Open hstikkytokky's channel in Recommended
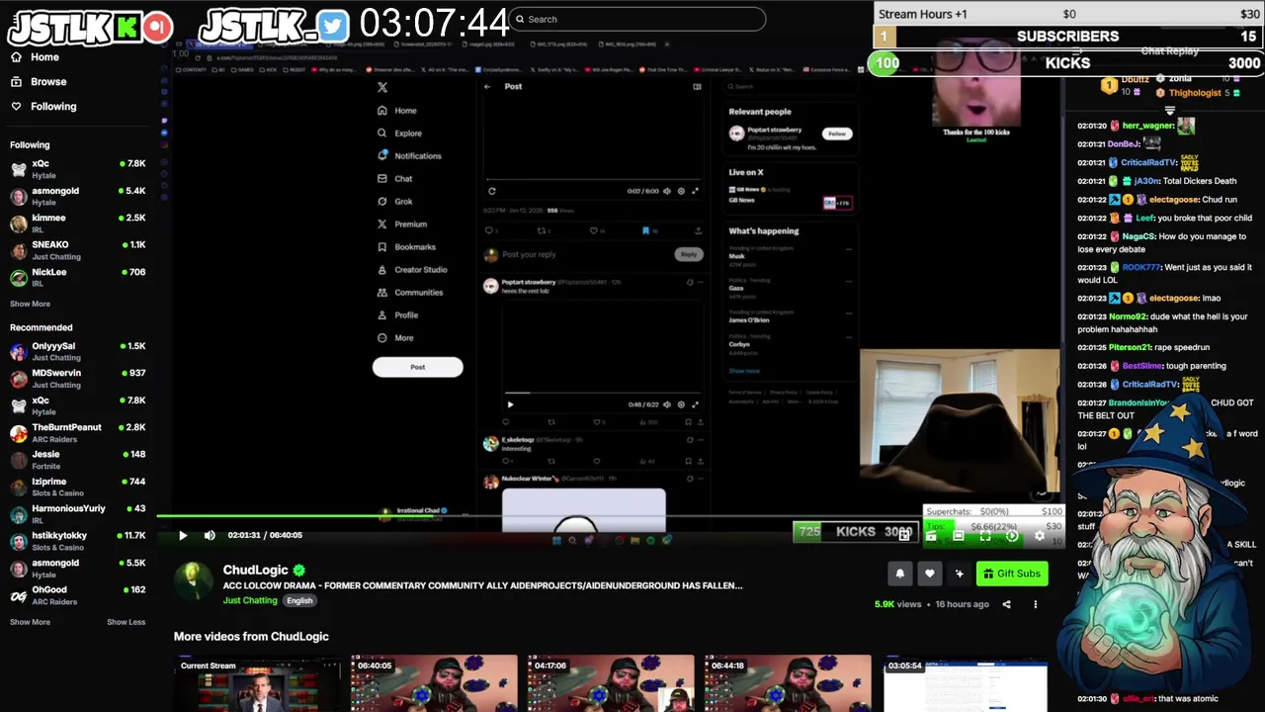 (x=78, y=541)
